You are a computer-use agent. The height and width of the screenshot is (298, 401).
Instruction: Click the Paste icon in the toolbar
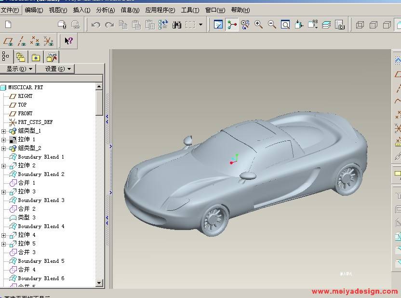pyautogui.click(x=136, y=25)
